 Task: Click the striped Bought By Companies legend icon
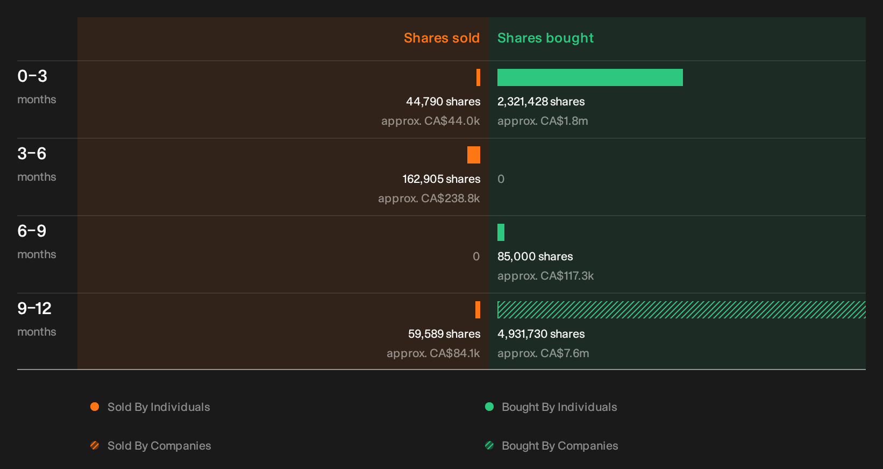coord(489,445)
